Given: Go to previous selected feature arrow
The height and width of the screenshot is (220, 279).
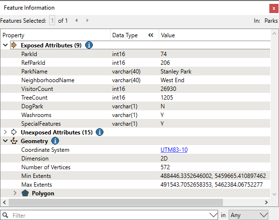Looking at the screenshot, I should coord(76,20).
